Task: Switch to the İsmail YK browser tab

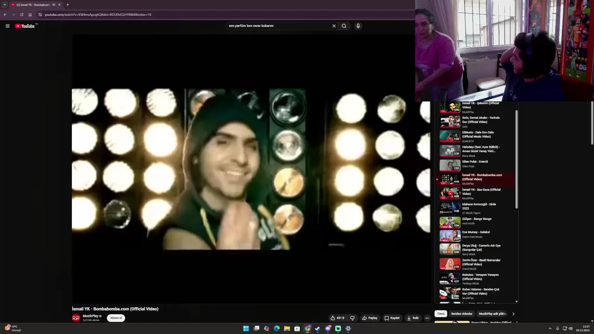Action: (36, 5)
